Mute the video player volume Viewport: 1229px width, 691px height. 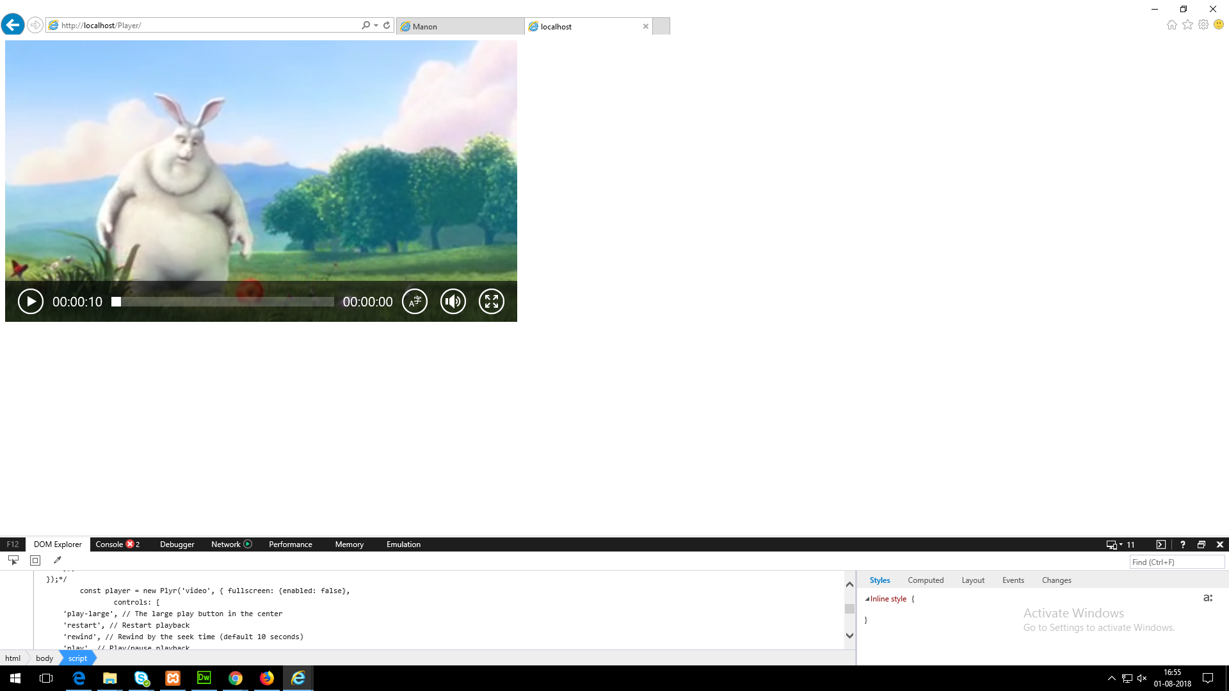click(x=453, y=301)
